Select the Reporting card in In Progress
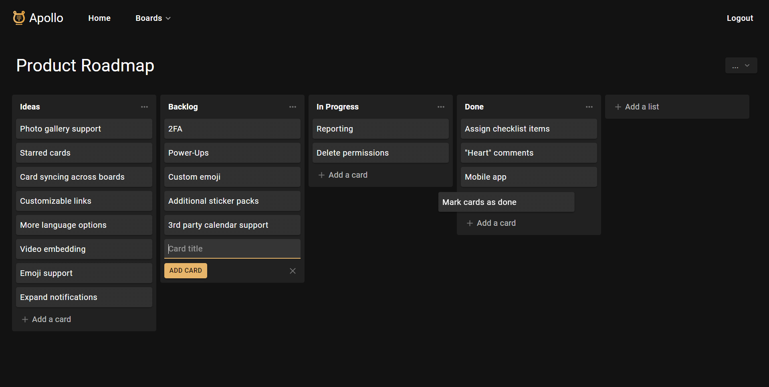The width and height of the screenshot is (769, 387). coord(380,129)
